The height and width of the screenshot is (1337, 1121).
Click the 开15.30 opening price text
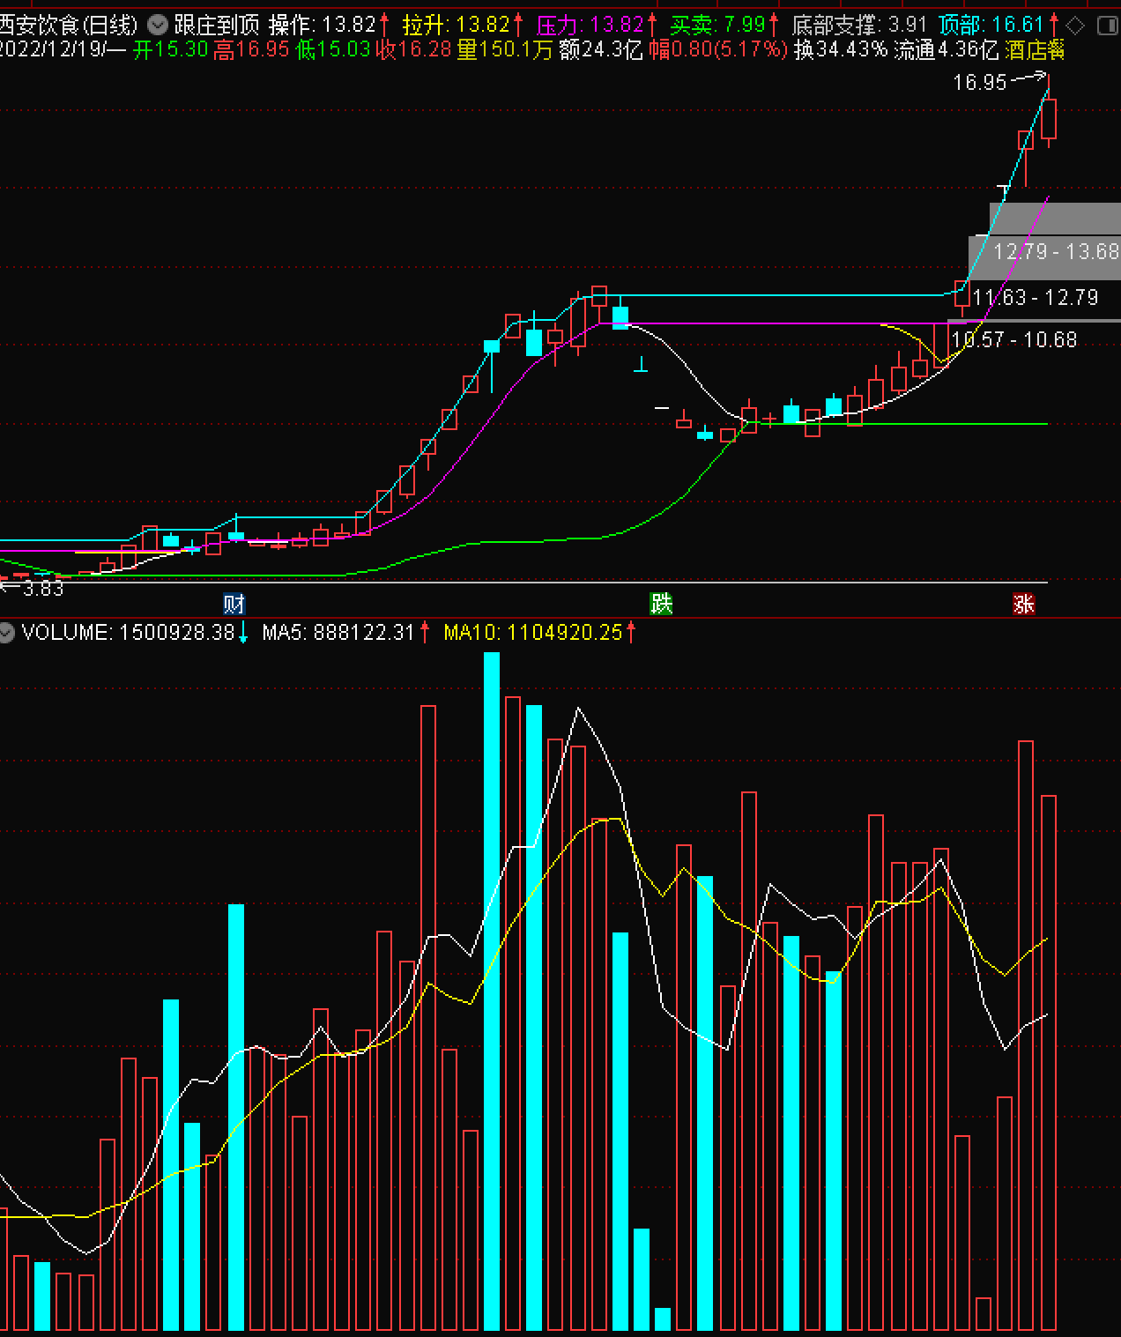click(x=171, y=49)
